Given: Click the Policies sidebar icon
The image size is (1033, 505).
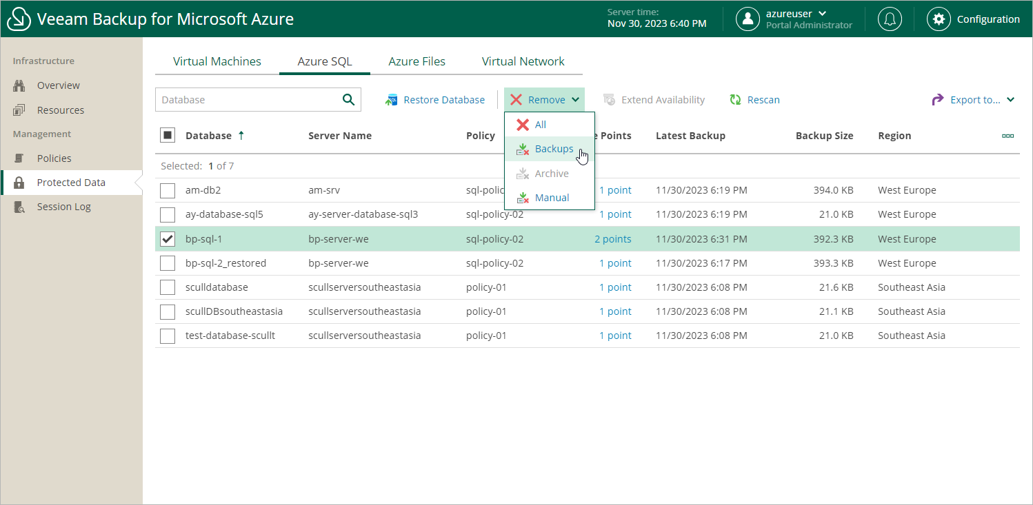Looking at the screenshot, I should (x=19, y=158).
